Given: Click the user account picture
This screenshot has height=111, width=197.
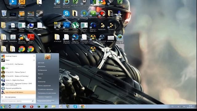Looking at the screenshot, I should pos(47,57).
